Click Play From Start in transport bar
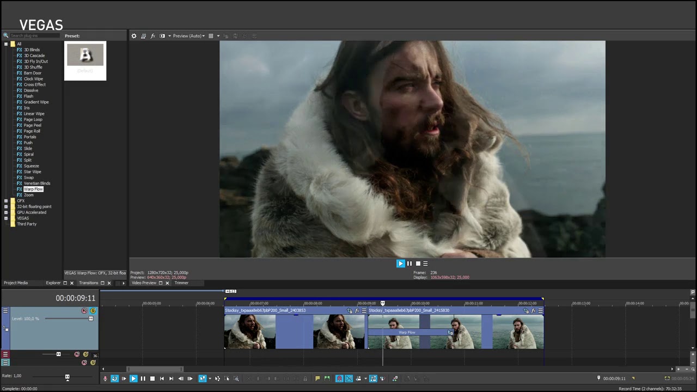The image size is (697, 392). [124, 378]
